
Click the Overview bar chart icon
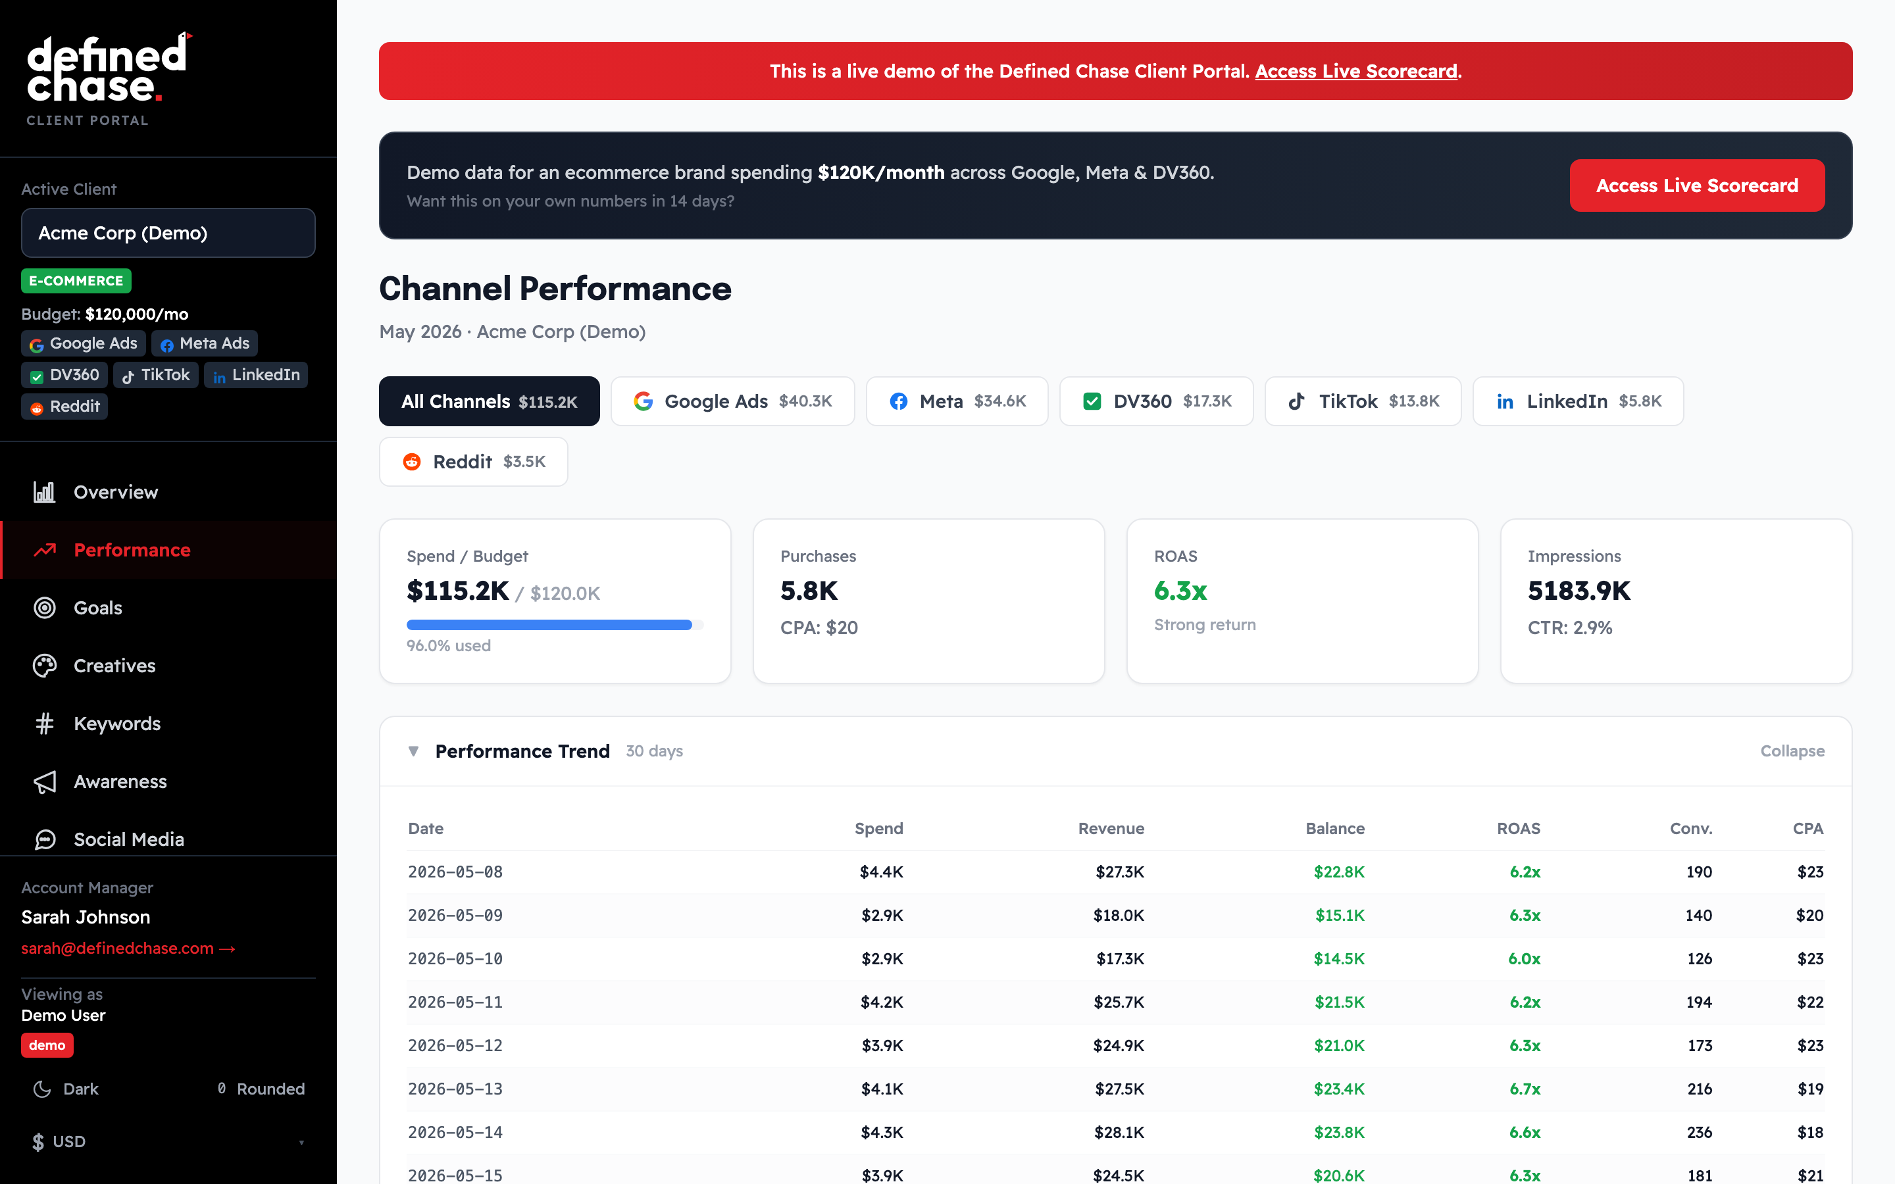coord(45,492)
